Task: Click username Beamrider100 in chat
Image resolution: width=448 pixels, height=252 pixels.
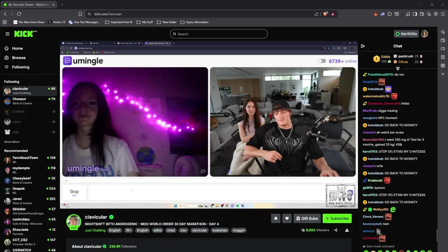Action: point(373,140)
